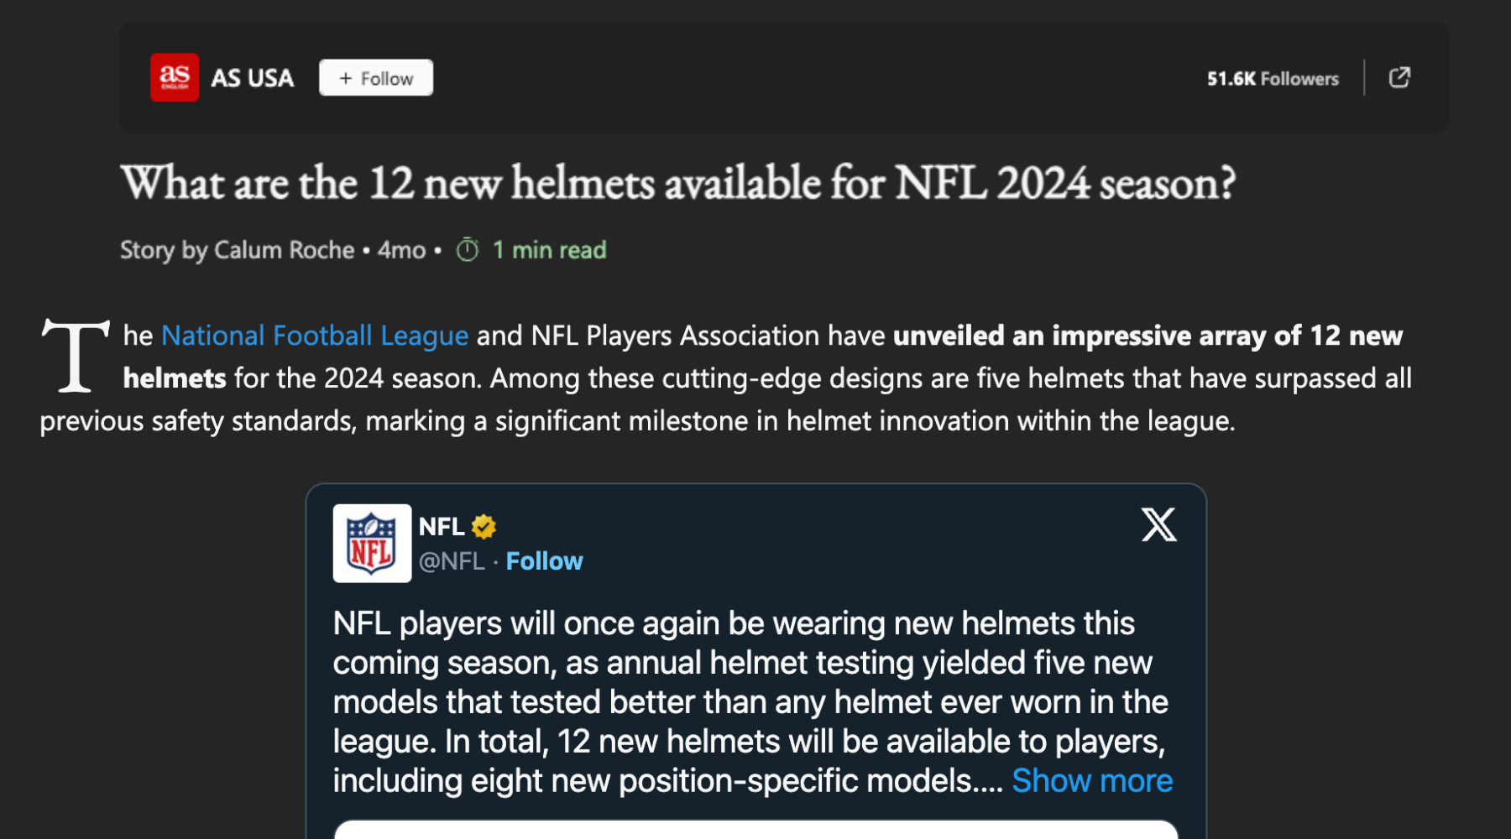Click the plus icon on the Follow button
This screenshot has height=839, width=1511.
tap(346, 77)
